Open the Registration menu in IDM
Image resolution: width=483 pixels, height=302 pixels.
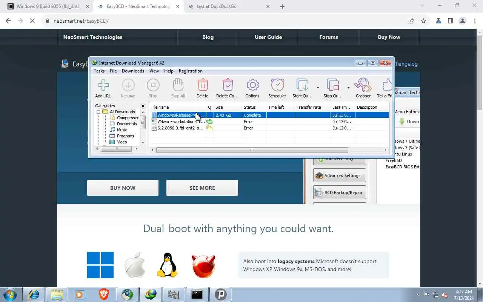point(191,71)
